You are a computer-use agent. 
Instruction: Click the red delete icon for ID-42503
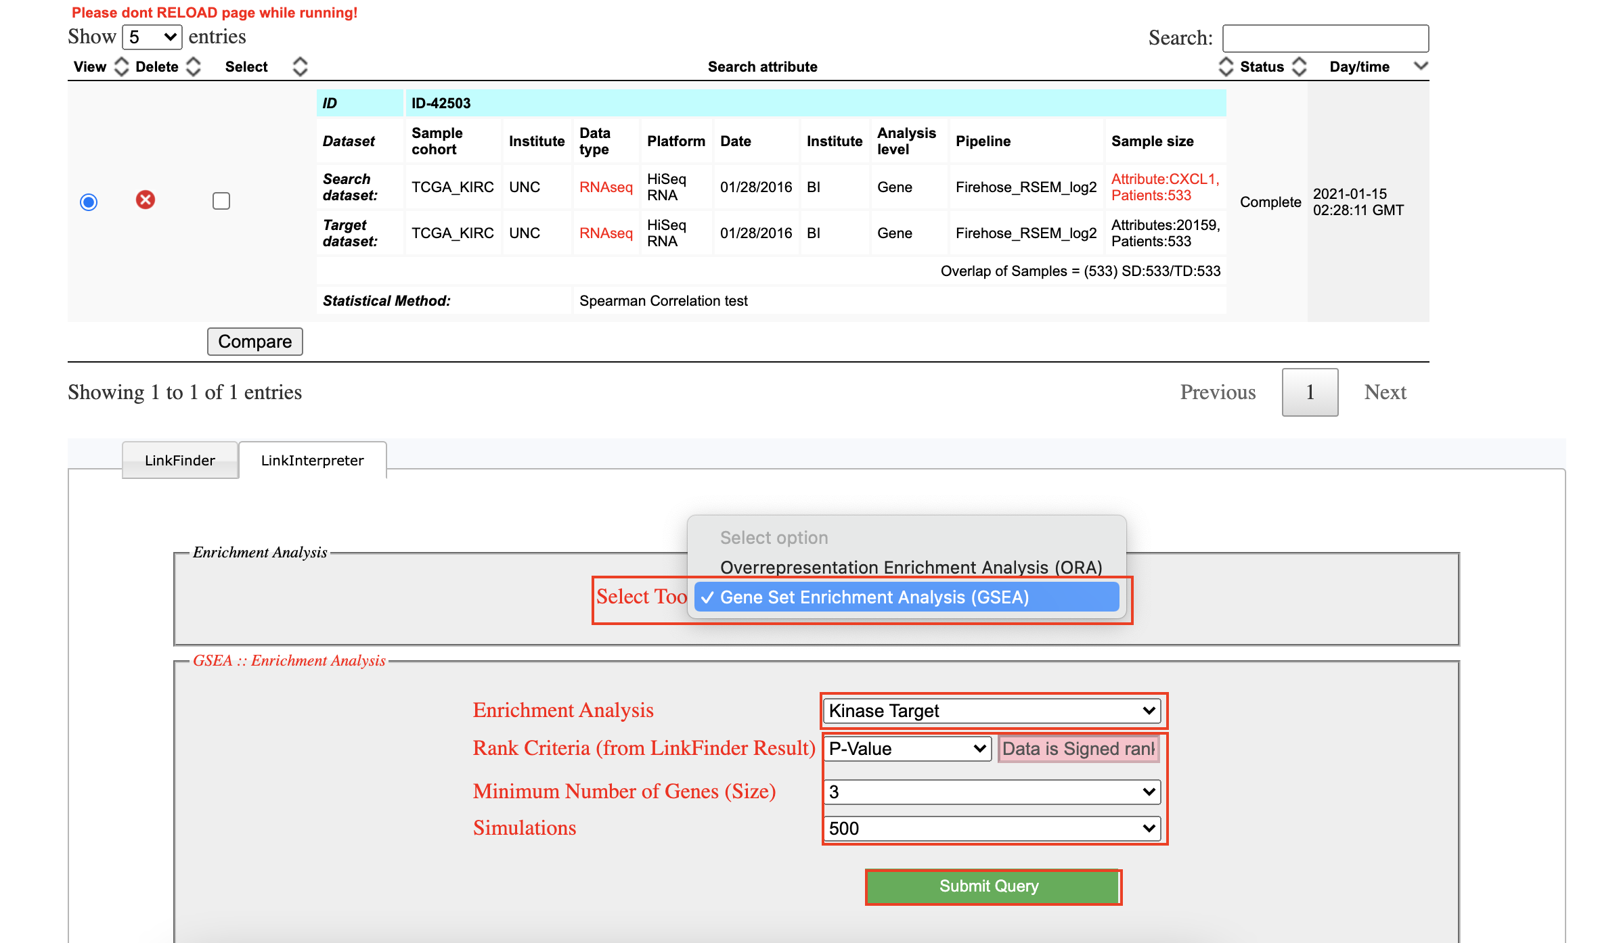(146, 200)
